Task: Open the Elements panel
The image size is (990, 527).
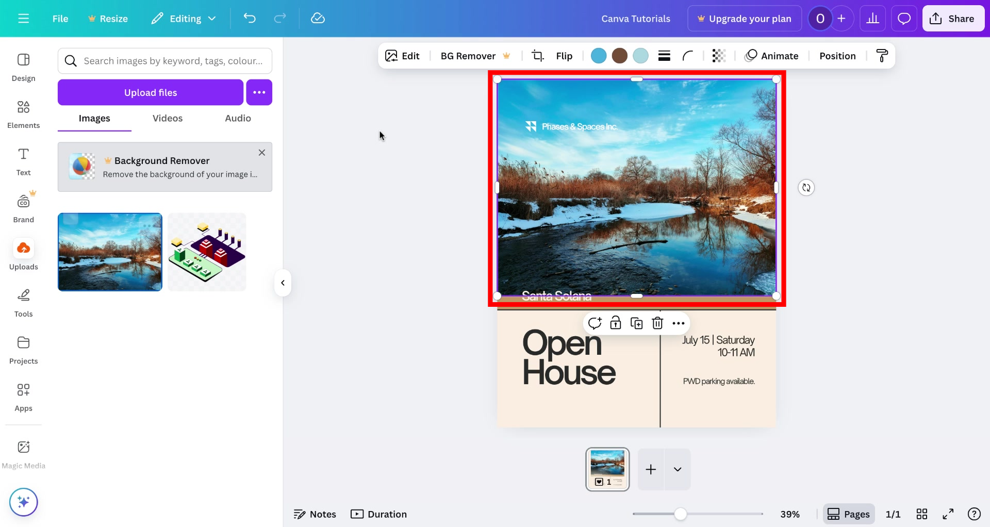Action: pyautogui.click(x=23, y=114)
